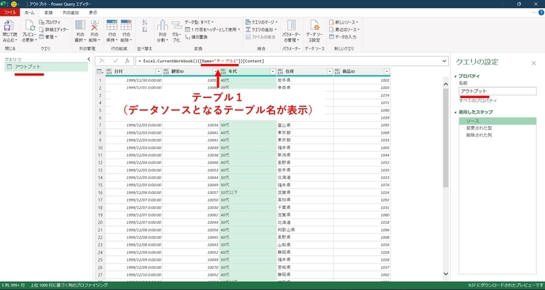Click the query 名前 input field

[x=497, y=91]
